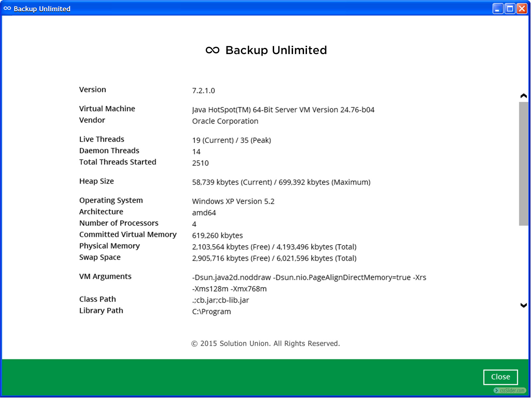Click the Windows XP Version 5.2 value

[233, 201]
